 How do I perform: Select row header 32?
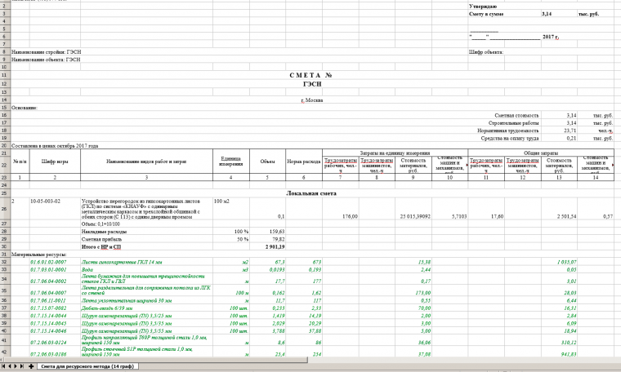pos(4,262)
